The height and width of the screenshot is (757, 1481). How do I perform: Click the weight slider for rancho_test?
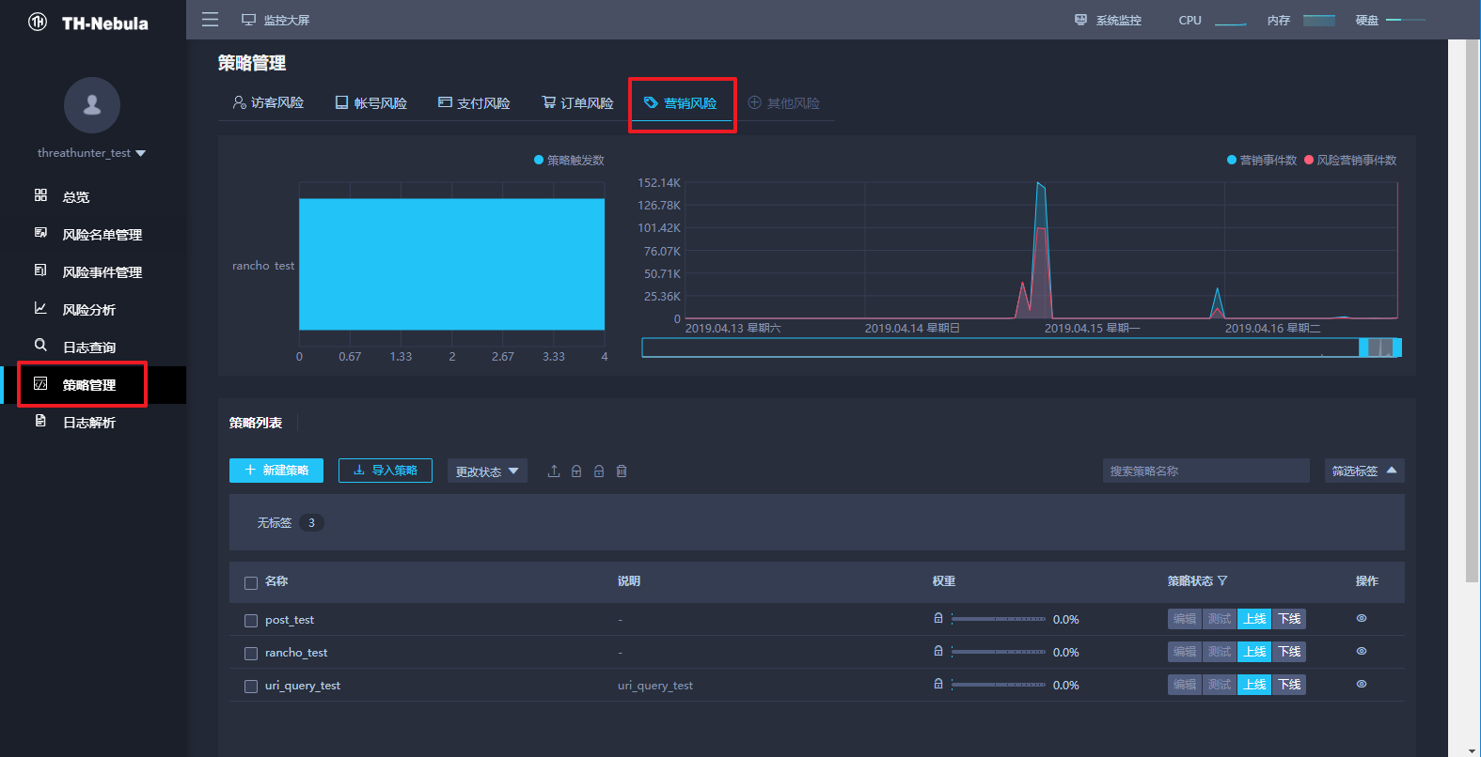pyautogui.click(x=999, y=652)
